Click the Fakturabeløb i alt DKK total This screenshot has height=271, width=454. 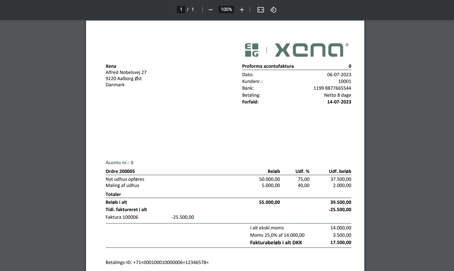276,242
